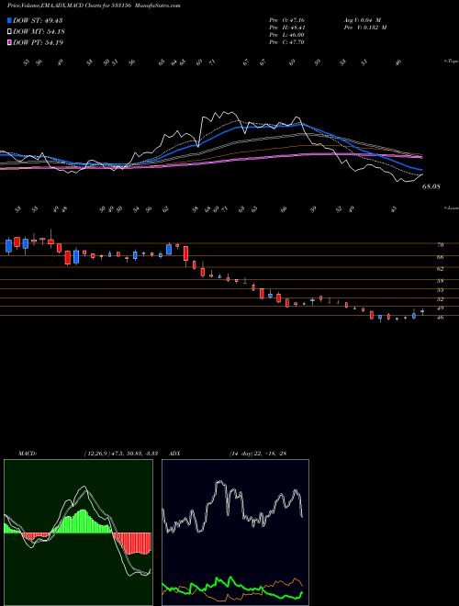Click the 68.08 value beside the EMA lines
This screenshot has width=459, height=606.
(431, 186)
